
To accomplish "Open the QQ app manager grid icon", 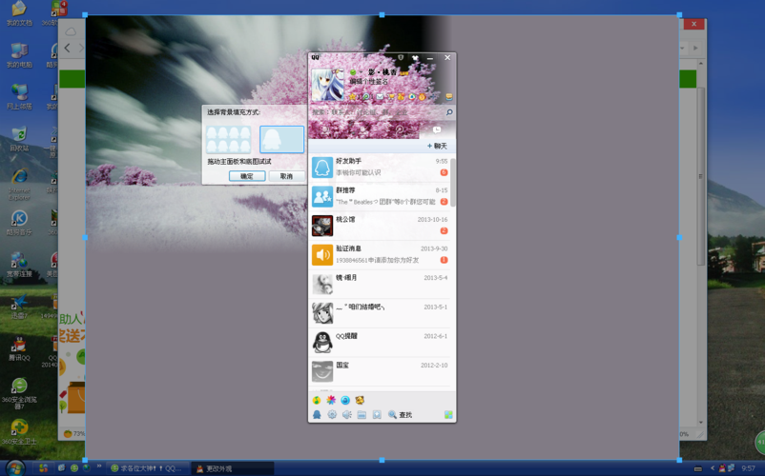I will [x=448, y=415].
